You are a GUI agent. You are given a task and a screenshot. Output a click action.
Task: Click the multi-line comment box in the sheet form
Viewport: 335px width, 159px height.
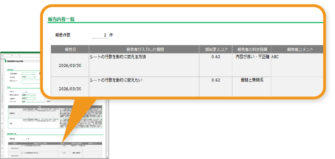point(31,82)
